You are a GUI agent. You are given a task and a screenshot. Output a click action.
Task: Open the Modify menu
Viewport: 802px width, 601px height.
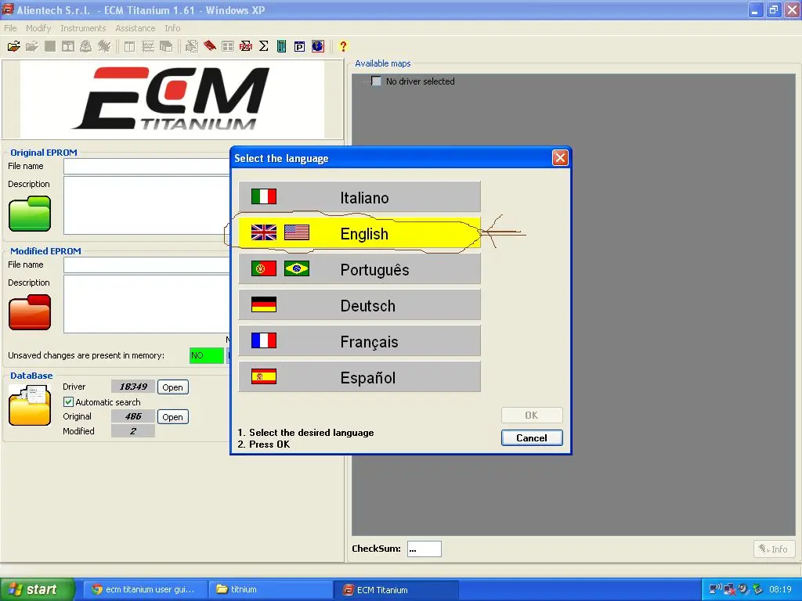click(38, 27)
